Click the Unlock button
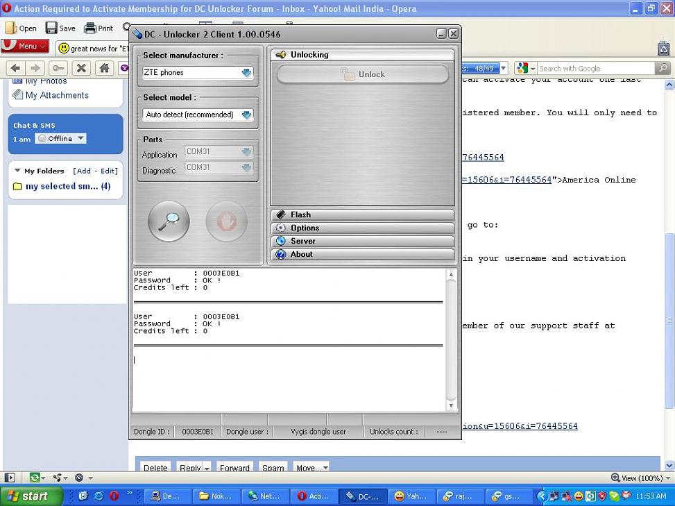The image size is (675, 506). tap(362, 74)
